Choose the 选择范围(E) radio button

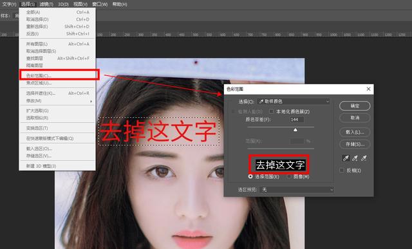[x=250, y=176]
